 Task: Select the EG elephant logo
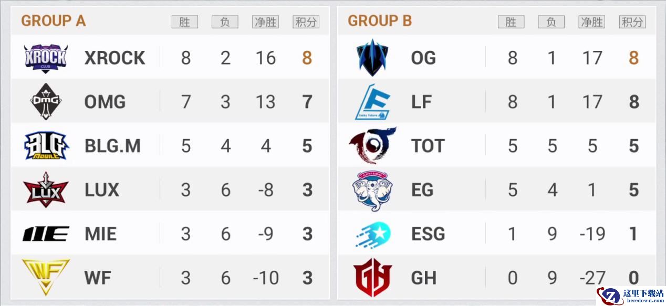372,191
